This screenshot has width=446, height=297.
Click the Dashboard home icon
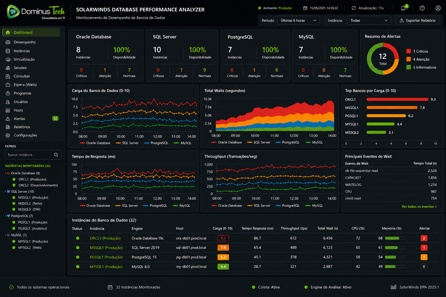point(8,32)
